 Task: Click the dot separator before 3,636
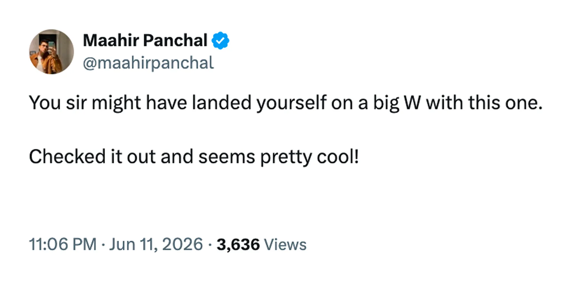point(210,245)
